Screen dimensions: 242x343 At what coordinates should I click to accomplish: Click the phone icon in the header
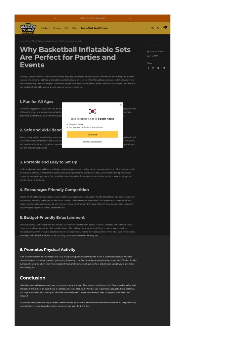[153, 28]
